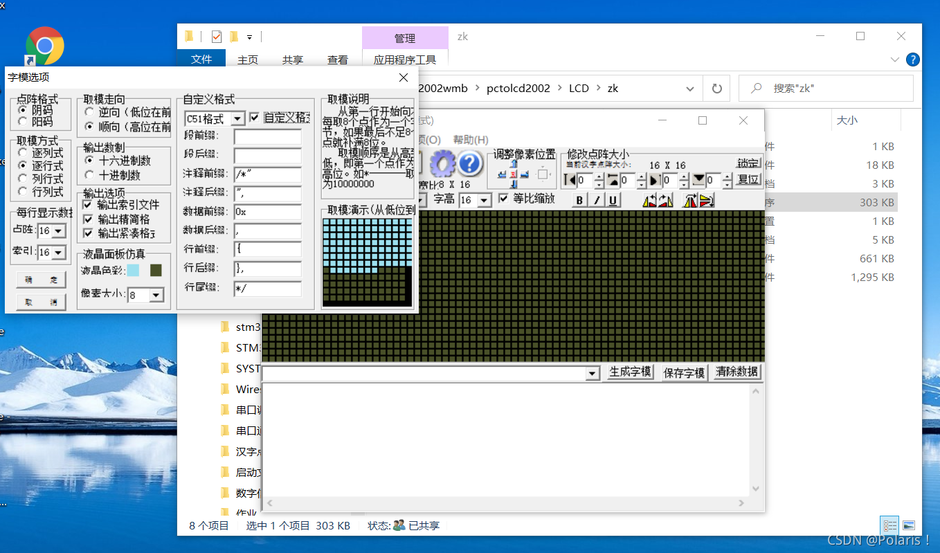940x553 pixels.
Task: Apply bold with the B icon
Action: click(579, 200)
